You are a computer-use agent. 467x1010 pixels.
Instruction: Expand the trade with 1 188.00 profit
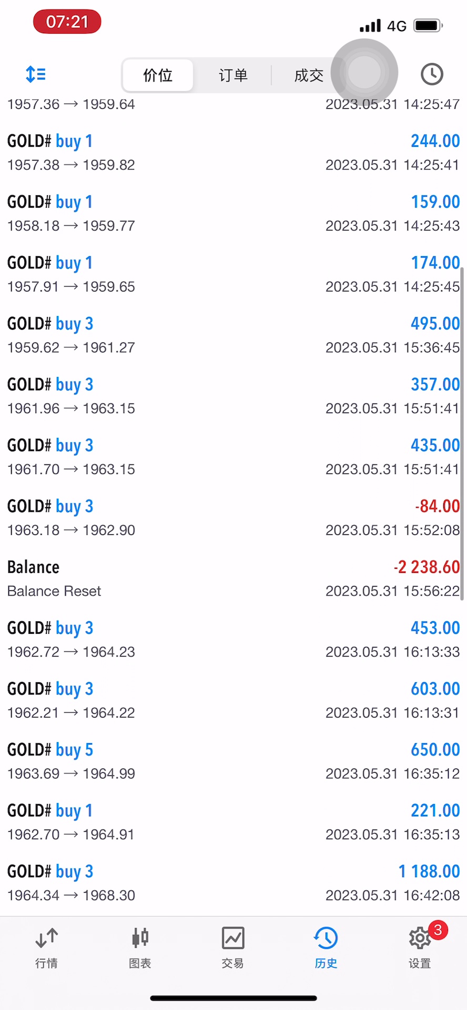(233, 883)
